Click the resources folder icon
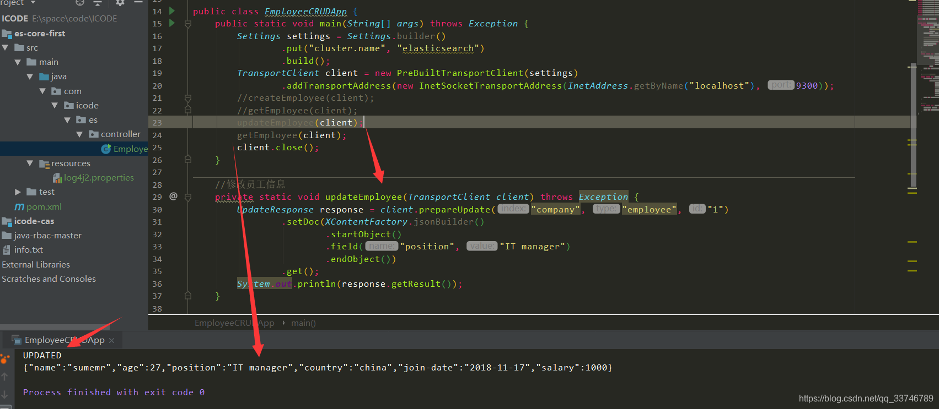 (44, 163)
